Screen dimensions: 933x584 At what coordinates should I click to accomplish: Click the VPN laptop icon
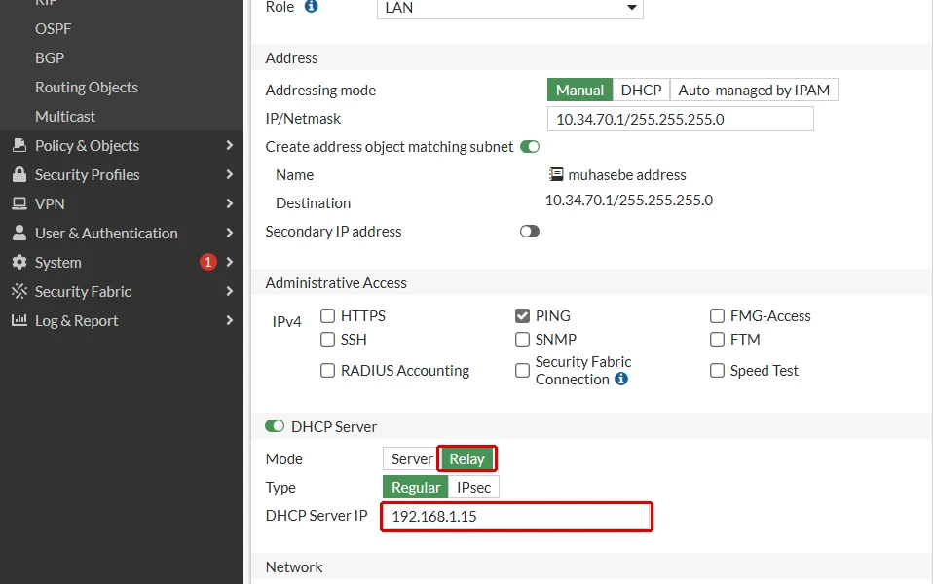click(x=19, y=203)
